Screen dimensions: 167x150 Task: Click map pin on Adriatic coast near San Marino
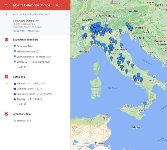coord(121,45)
